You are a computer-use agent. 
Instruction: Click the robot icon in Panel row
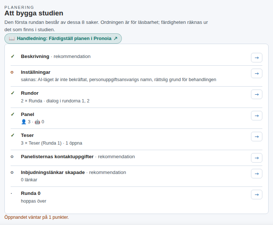tap(37, 122)
